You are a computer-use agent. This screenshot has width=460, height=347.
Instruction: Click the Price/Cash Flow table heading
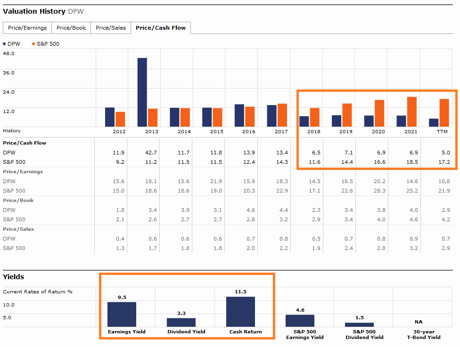pos(25,143)
